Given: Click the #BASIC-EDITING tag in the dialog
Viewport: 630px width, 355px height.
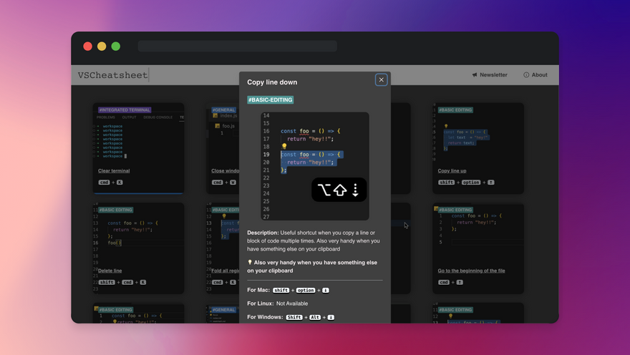Looking at the screenshot, I should 270,100.
